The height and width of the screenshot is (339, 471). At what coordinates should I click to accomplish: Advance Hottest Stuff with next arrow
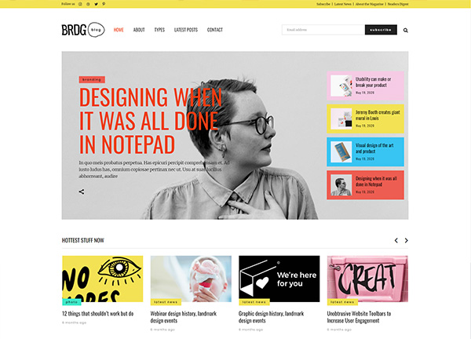tap(406, 240)
